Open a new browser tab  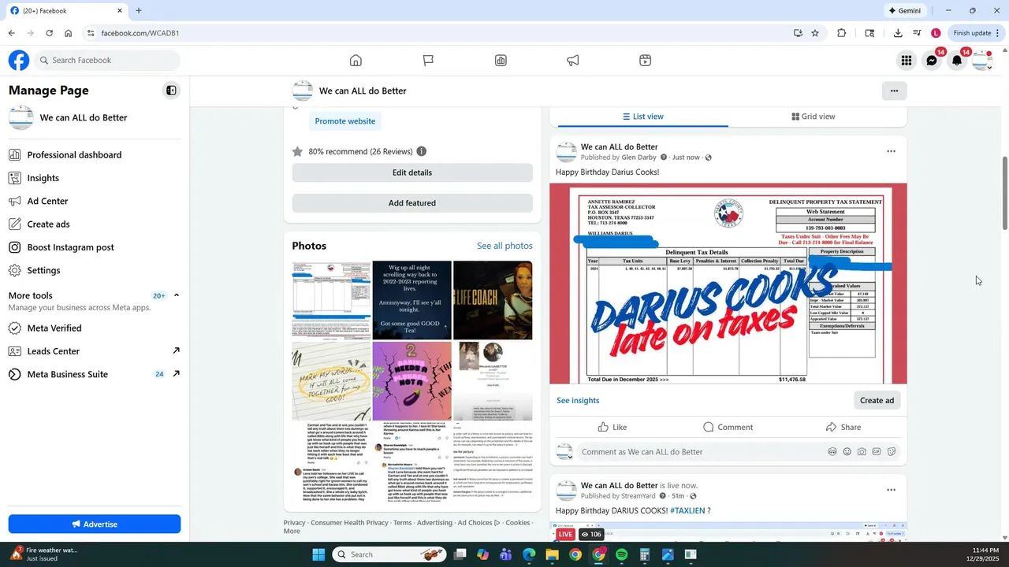139,11
